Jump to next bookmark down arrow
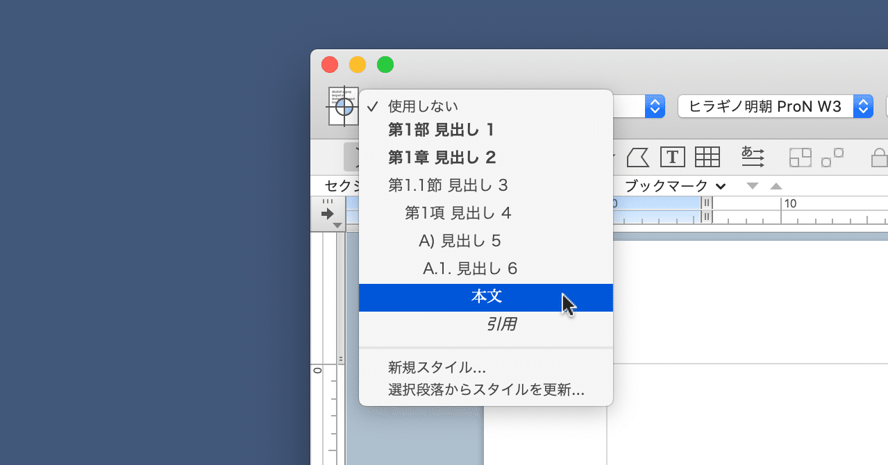888x465 pixels. click(x=753, y=186)
